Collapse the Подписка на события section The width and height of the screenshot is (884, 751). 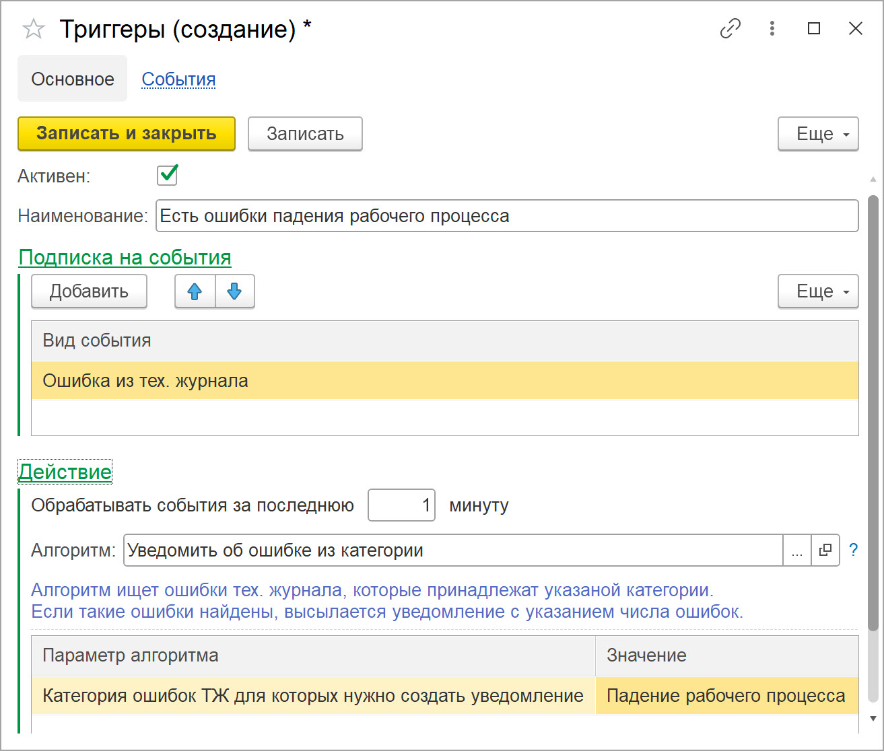[125, 257]
